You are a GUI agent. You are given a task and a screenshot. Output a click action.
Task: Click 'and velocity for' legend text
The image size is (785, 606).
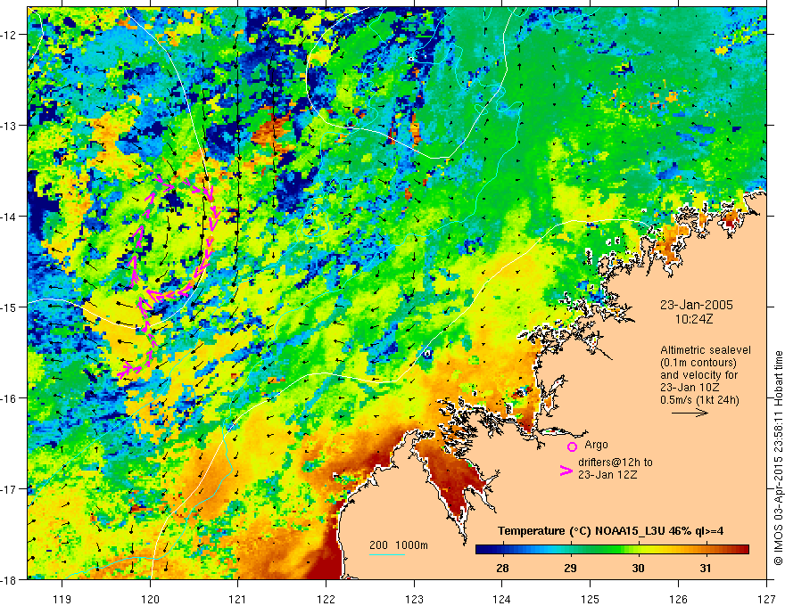pyautogui.click(x=698, y=375)
